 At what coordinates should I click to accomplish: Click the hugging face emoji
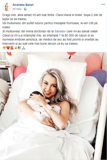tap(4, 48)
